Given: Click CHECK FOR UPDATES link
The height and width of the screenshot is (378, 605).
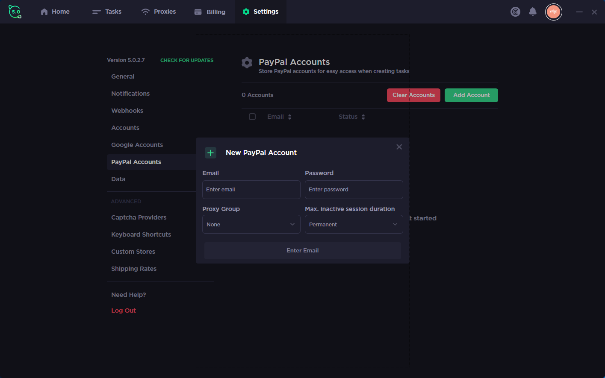Looking at the screenshot, I should (187, 60).
